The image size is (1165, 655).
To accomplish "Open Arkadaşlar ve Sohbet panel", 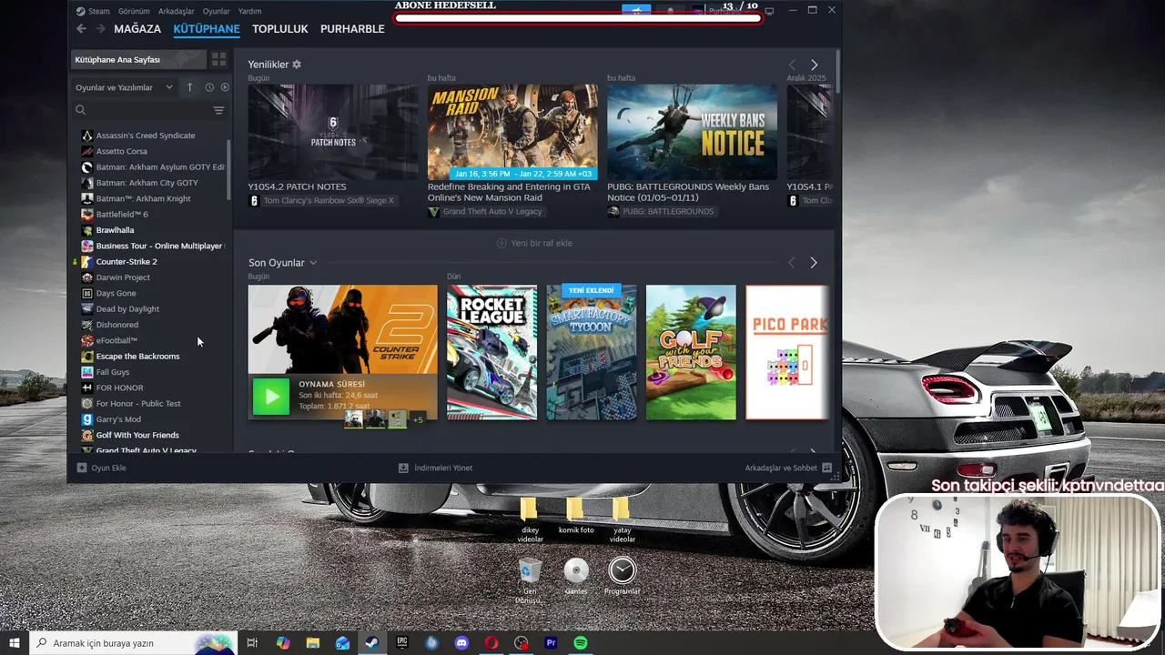I will pyautogui.click(x=788, y=468).
